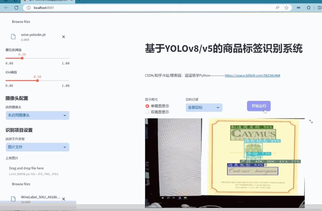Remove the wine-yolov8n.pt uploaded file
The image size is (322, 211).
pos(64,37)
